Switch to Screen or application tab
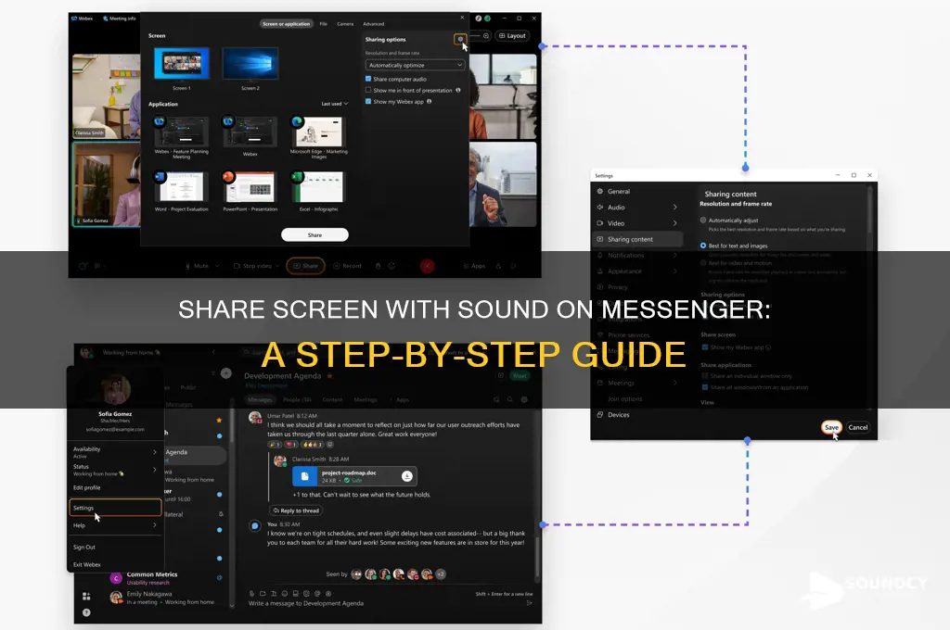This screenshot has height=630, width=950. 286,24
